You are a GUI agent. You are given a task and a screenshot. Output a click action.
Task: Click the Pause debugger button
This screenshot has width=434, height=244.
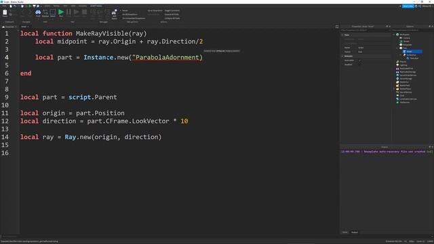pos(68,12)
